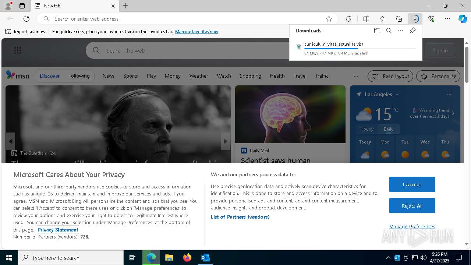471x265 pixels.
Task: Open the Traffic menu item
Action: 322,76
